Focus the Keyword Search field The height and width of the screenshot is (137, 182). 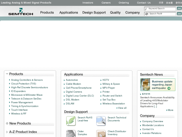point(160,9)
